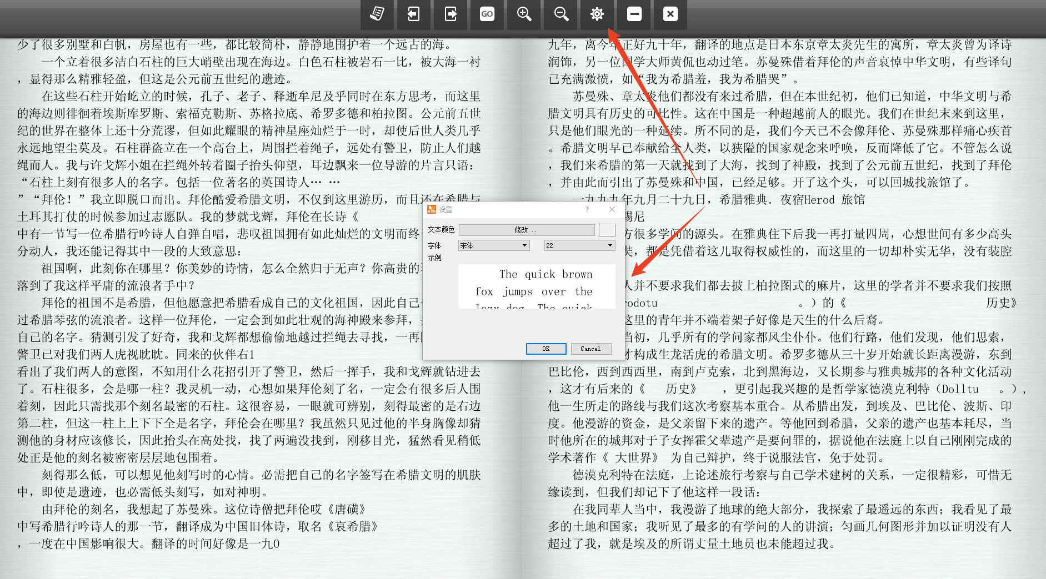Image resolution: width=1046 pixels, height=579 pixels.
Task: Zoom in using the magnifier plus
Action: [x=524, y=14]
